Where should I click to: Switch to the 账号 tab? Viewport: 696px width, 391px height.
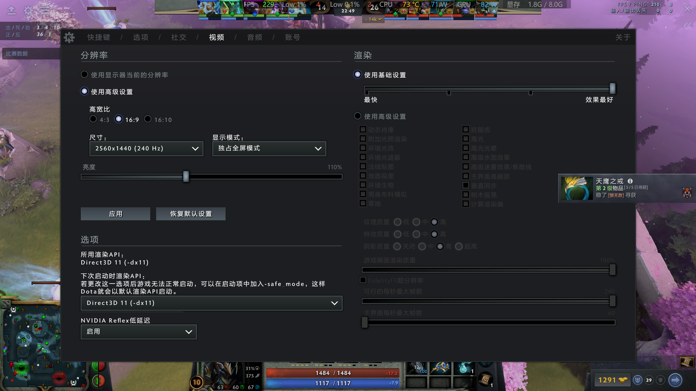click(x=293, y=37)
